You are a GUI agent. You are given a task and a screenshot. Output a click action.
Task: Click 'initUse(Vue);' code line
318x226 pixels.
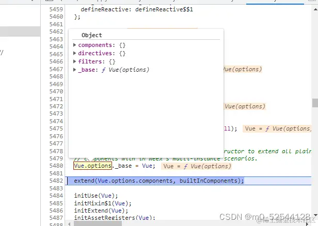click(96, 196)
